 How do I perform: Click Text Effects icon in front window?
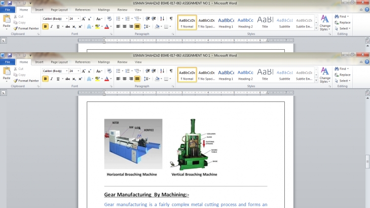(x=89, y=79)
